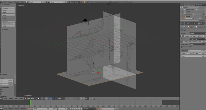The width and height of the screenshot is (206, 110).
Task: Toggle visibility of the Empty object
Action: [200, 16]
